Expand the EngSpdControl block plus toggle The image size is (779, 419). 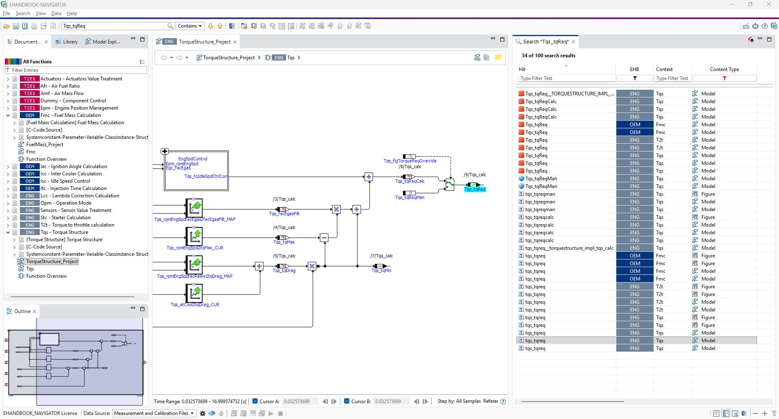(165, 151)
